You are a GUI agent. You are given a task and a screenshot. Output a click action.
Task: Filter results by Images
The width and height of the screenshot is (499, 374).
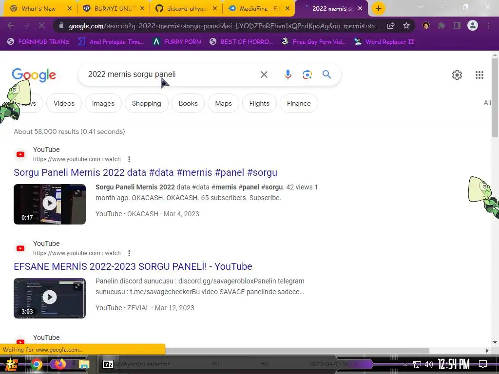pos(103,103)
